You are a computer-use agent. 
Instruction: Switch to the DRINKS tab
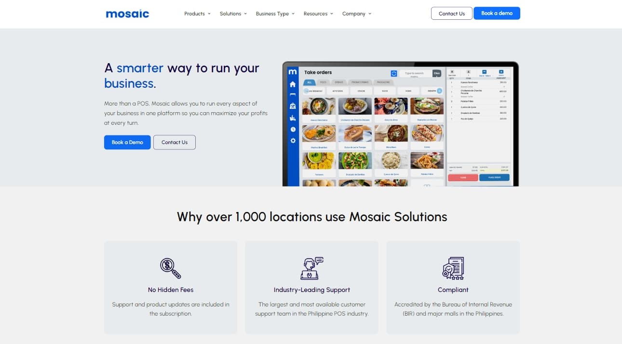tap(338, 82)
